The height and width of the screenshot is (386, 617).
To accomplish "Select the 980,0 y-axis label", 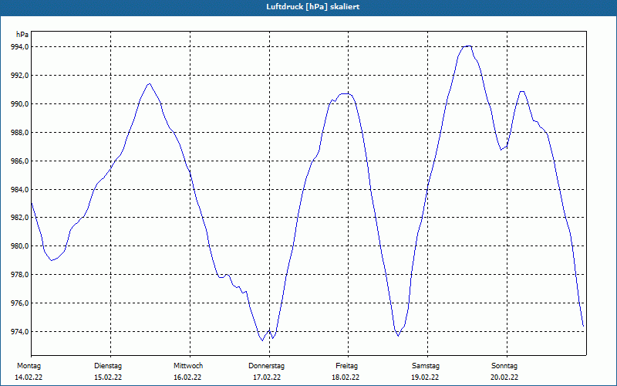I will click(x=19, y=246).
